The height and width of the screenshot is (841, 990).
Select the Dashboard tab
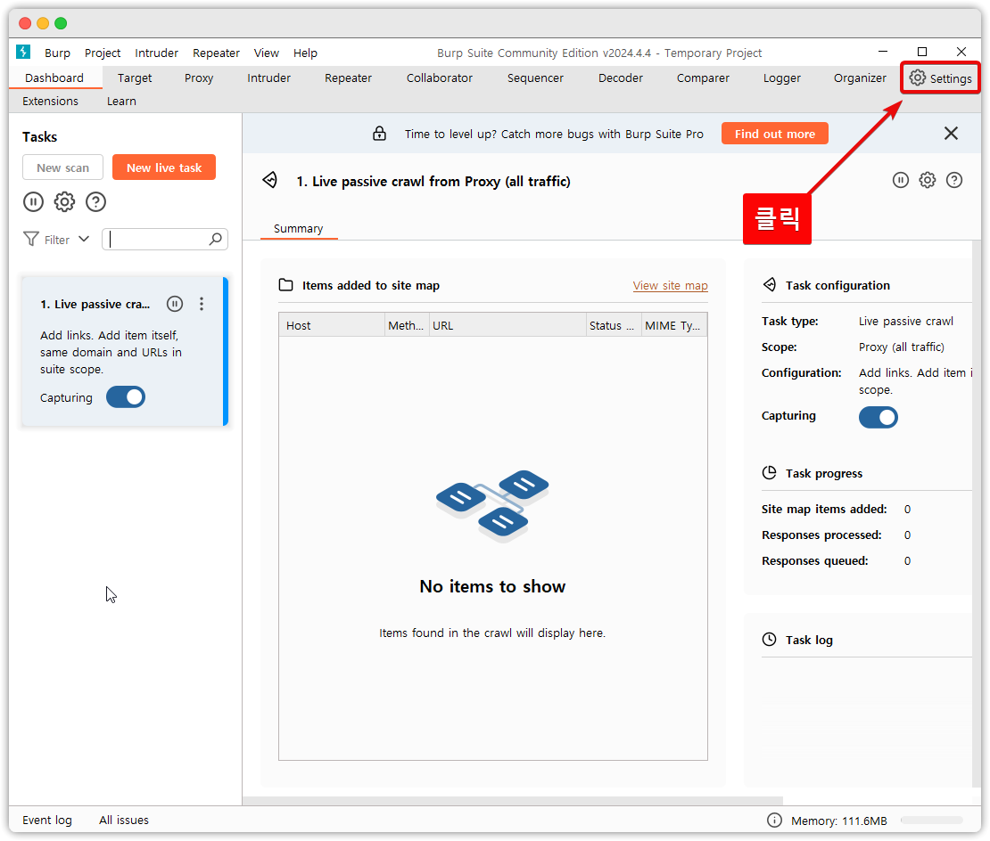coord(54,78)
